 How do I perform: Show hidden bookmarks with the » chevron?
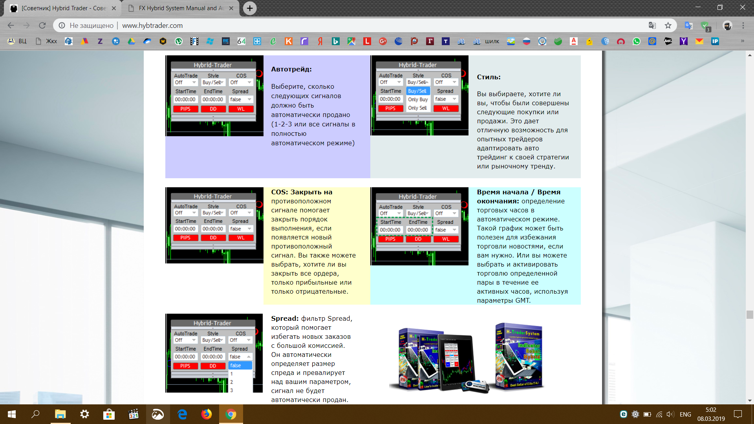742,41
